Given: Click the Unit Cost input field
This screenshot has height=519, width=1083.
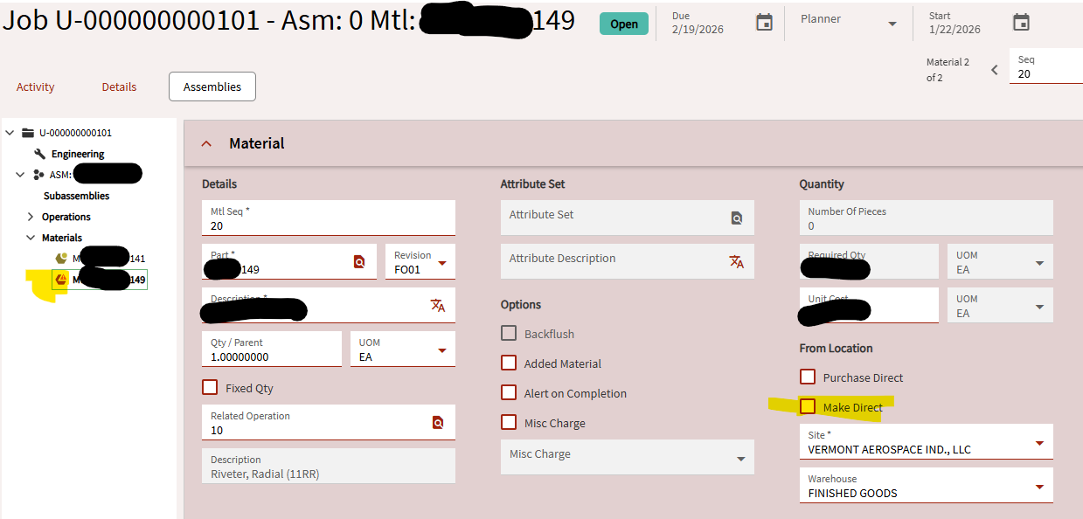Looking at the screenshot, I should (870, 305).
